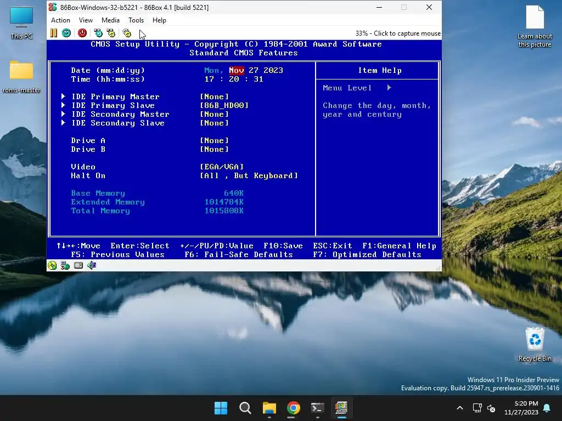Image resolution: width=562 pixels, height=421 pixels.
Task: Open the Recycle Bin
Action: pyautogui.click(x=535, y=344)
